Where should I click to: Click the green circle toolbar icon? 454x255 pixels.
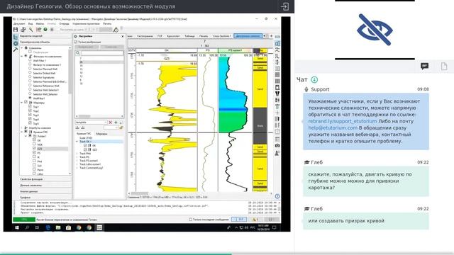coord(45,30)
